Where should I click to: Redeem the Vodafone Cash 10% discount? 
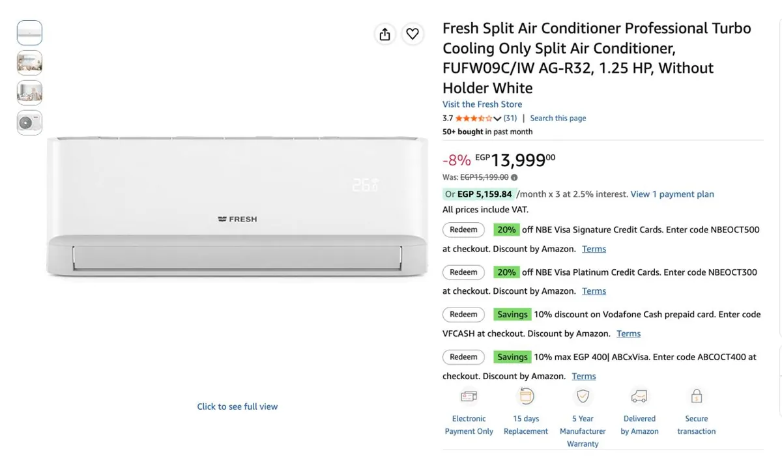click(463, 315)
